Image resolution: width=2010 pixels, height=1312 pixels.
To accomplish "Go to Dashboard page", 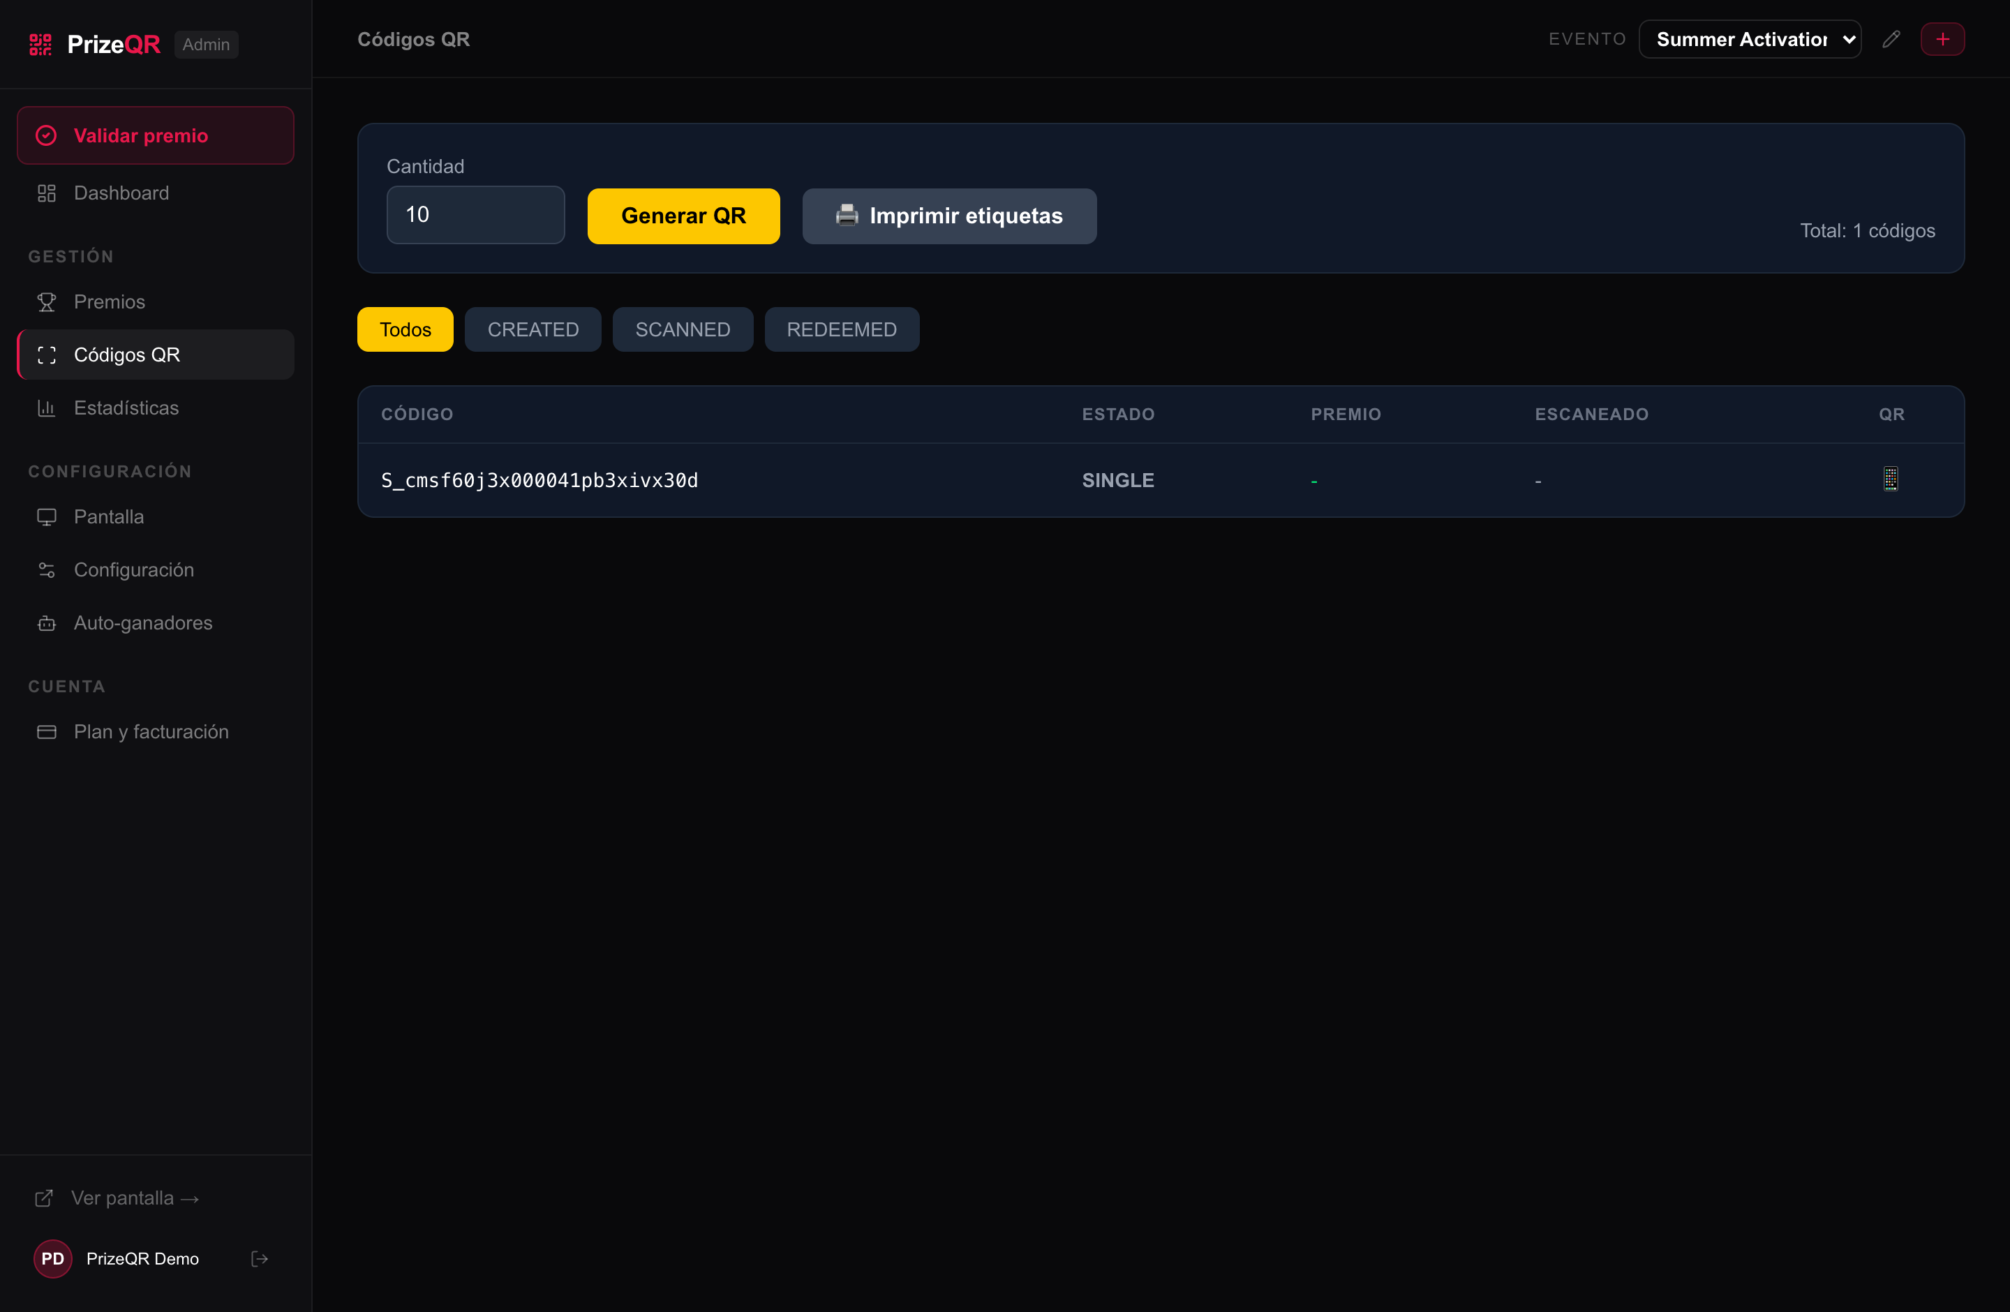I will point(156,193).
